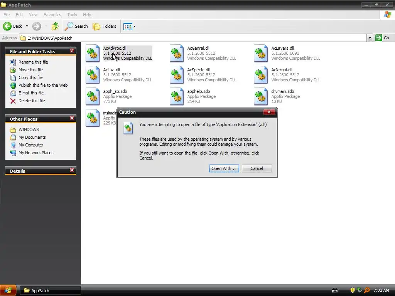Screen dimensions: 395x296
Task: Close the Caution dialog
Action: coord(269,112)
